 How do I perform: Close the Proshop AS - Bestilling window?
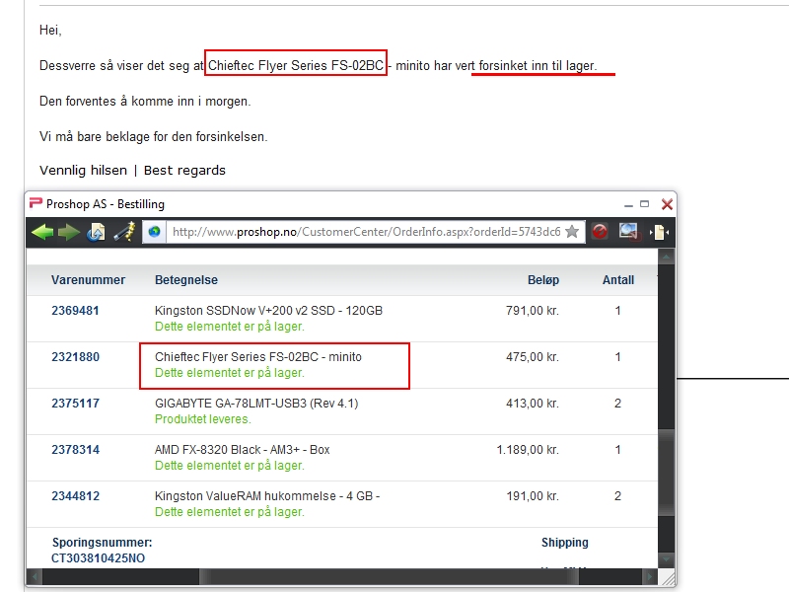pos(667,204)
